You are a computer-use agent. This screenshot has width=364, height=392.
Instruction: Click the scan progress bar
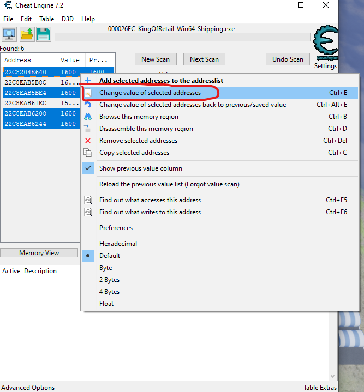pyautogui.click(x=182, y=37)
